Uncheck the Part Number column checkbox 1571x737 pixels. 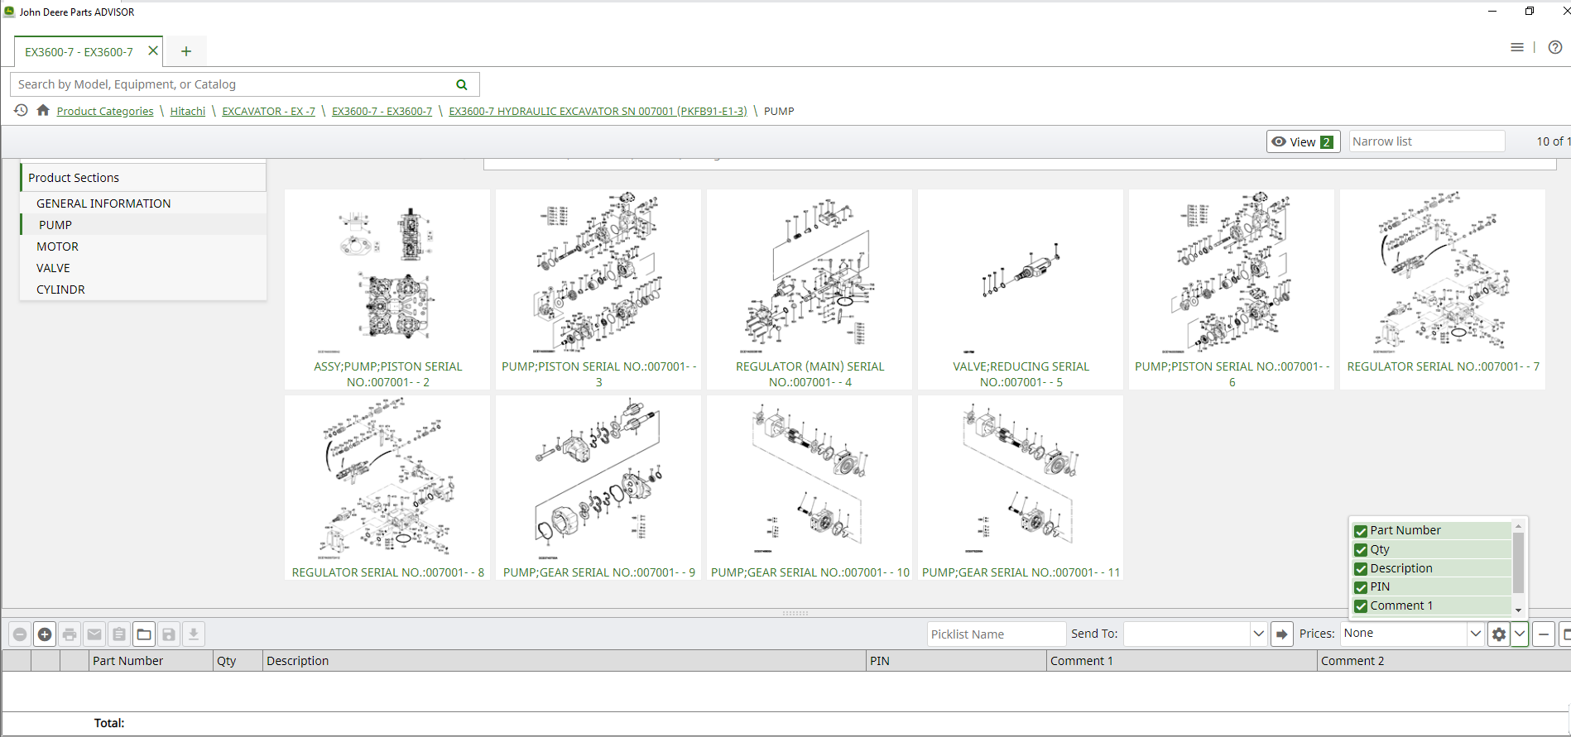point(1361,531)
